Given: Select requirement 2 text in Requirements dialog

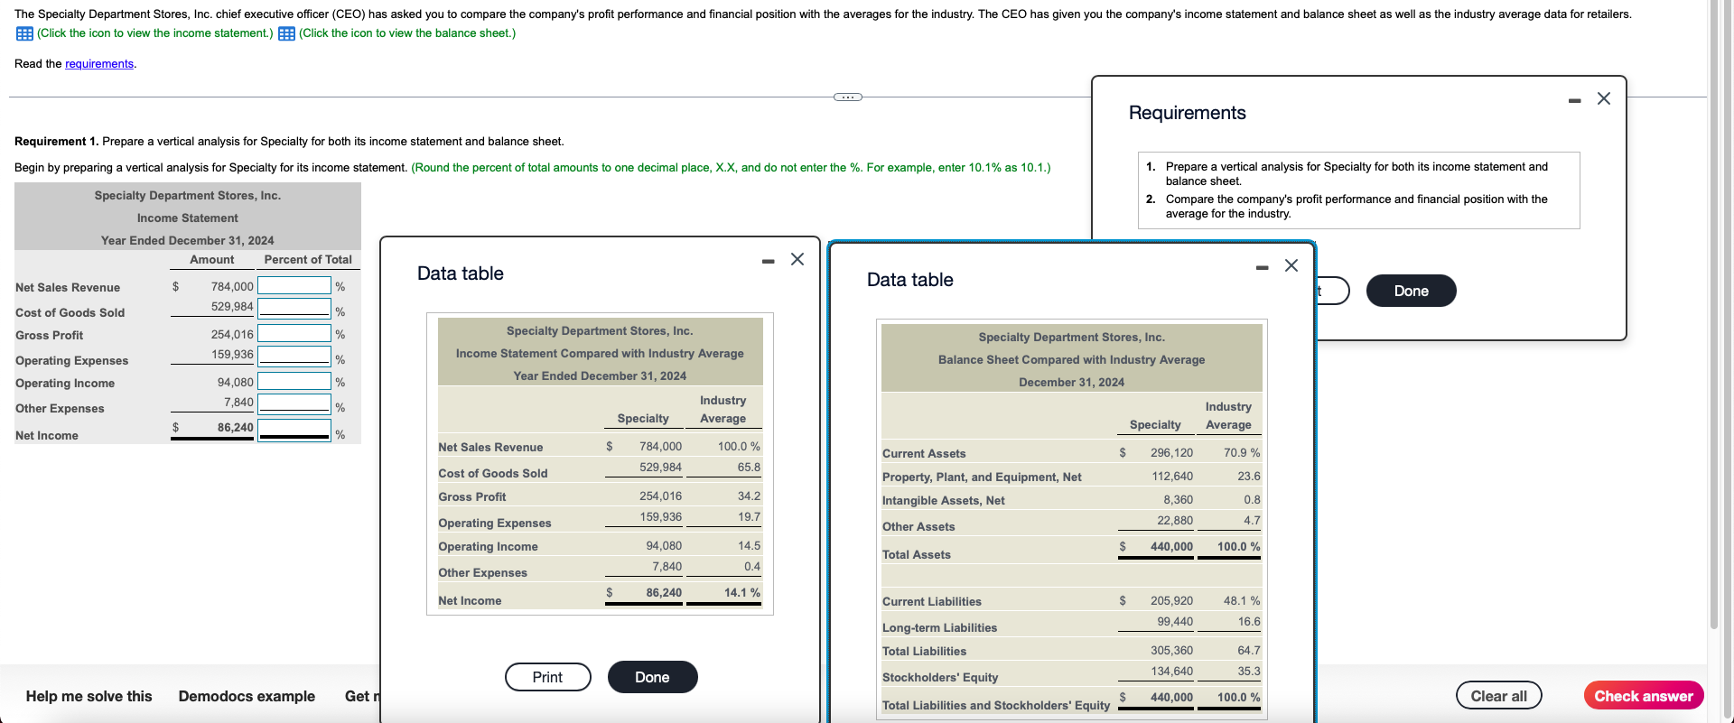Looking at the screenshot, I should point(1356,207).
